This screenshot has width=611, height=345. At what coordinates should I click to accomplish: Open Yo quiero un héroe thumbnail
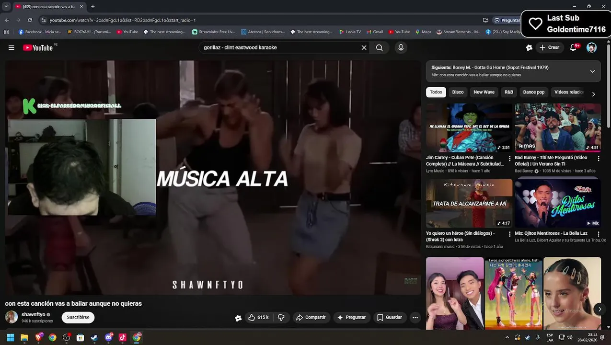[x=469, y=203]
